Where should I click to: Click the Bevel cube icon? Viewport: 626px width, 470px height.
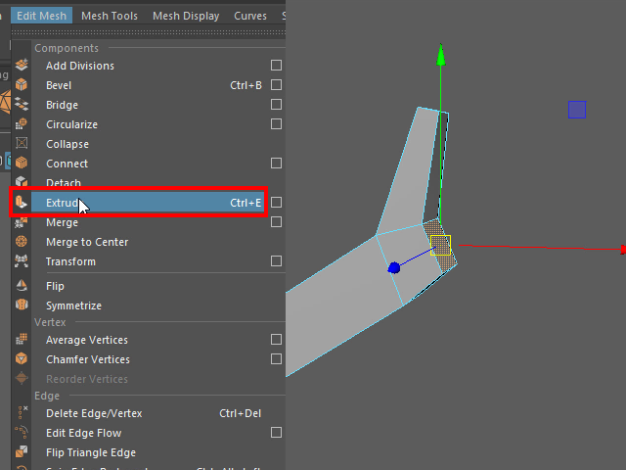(22, 85)
